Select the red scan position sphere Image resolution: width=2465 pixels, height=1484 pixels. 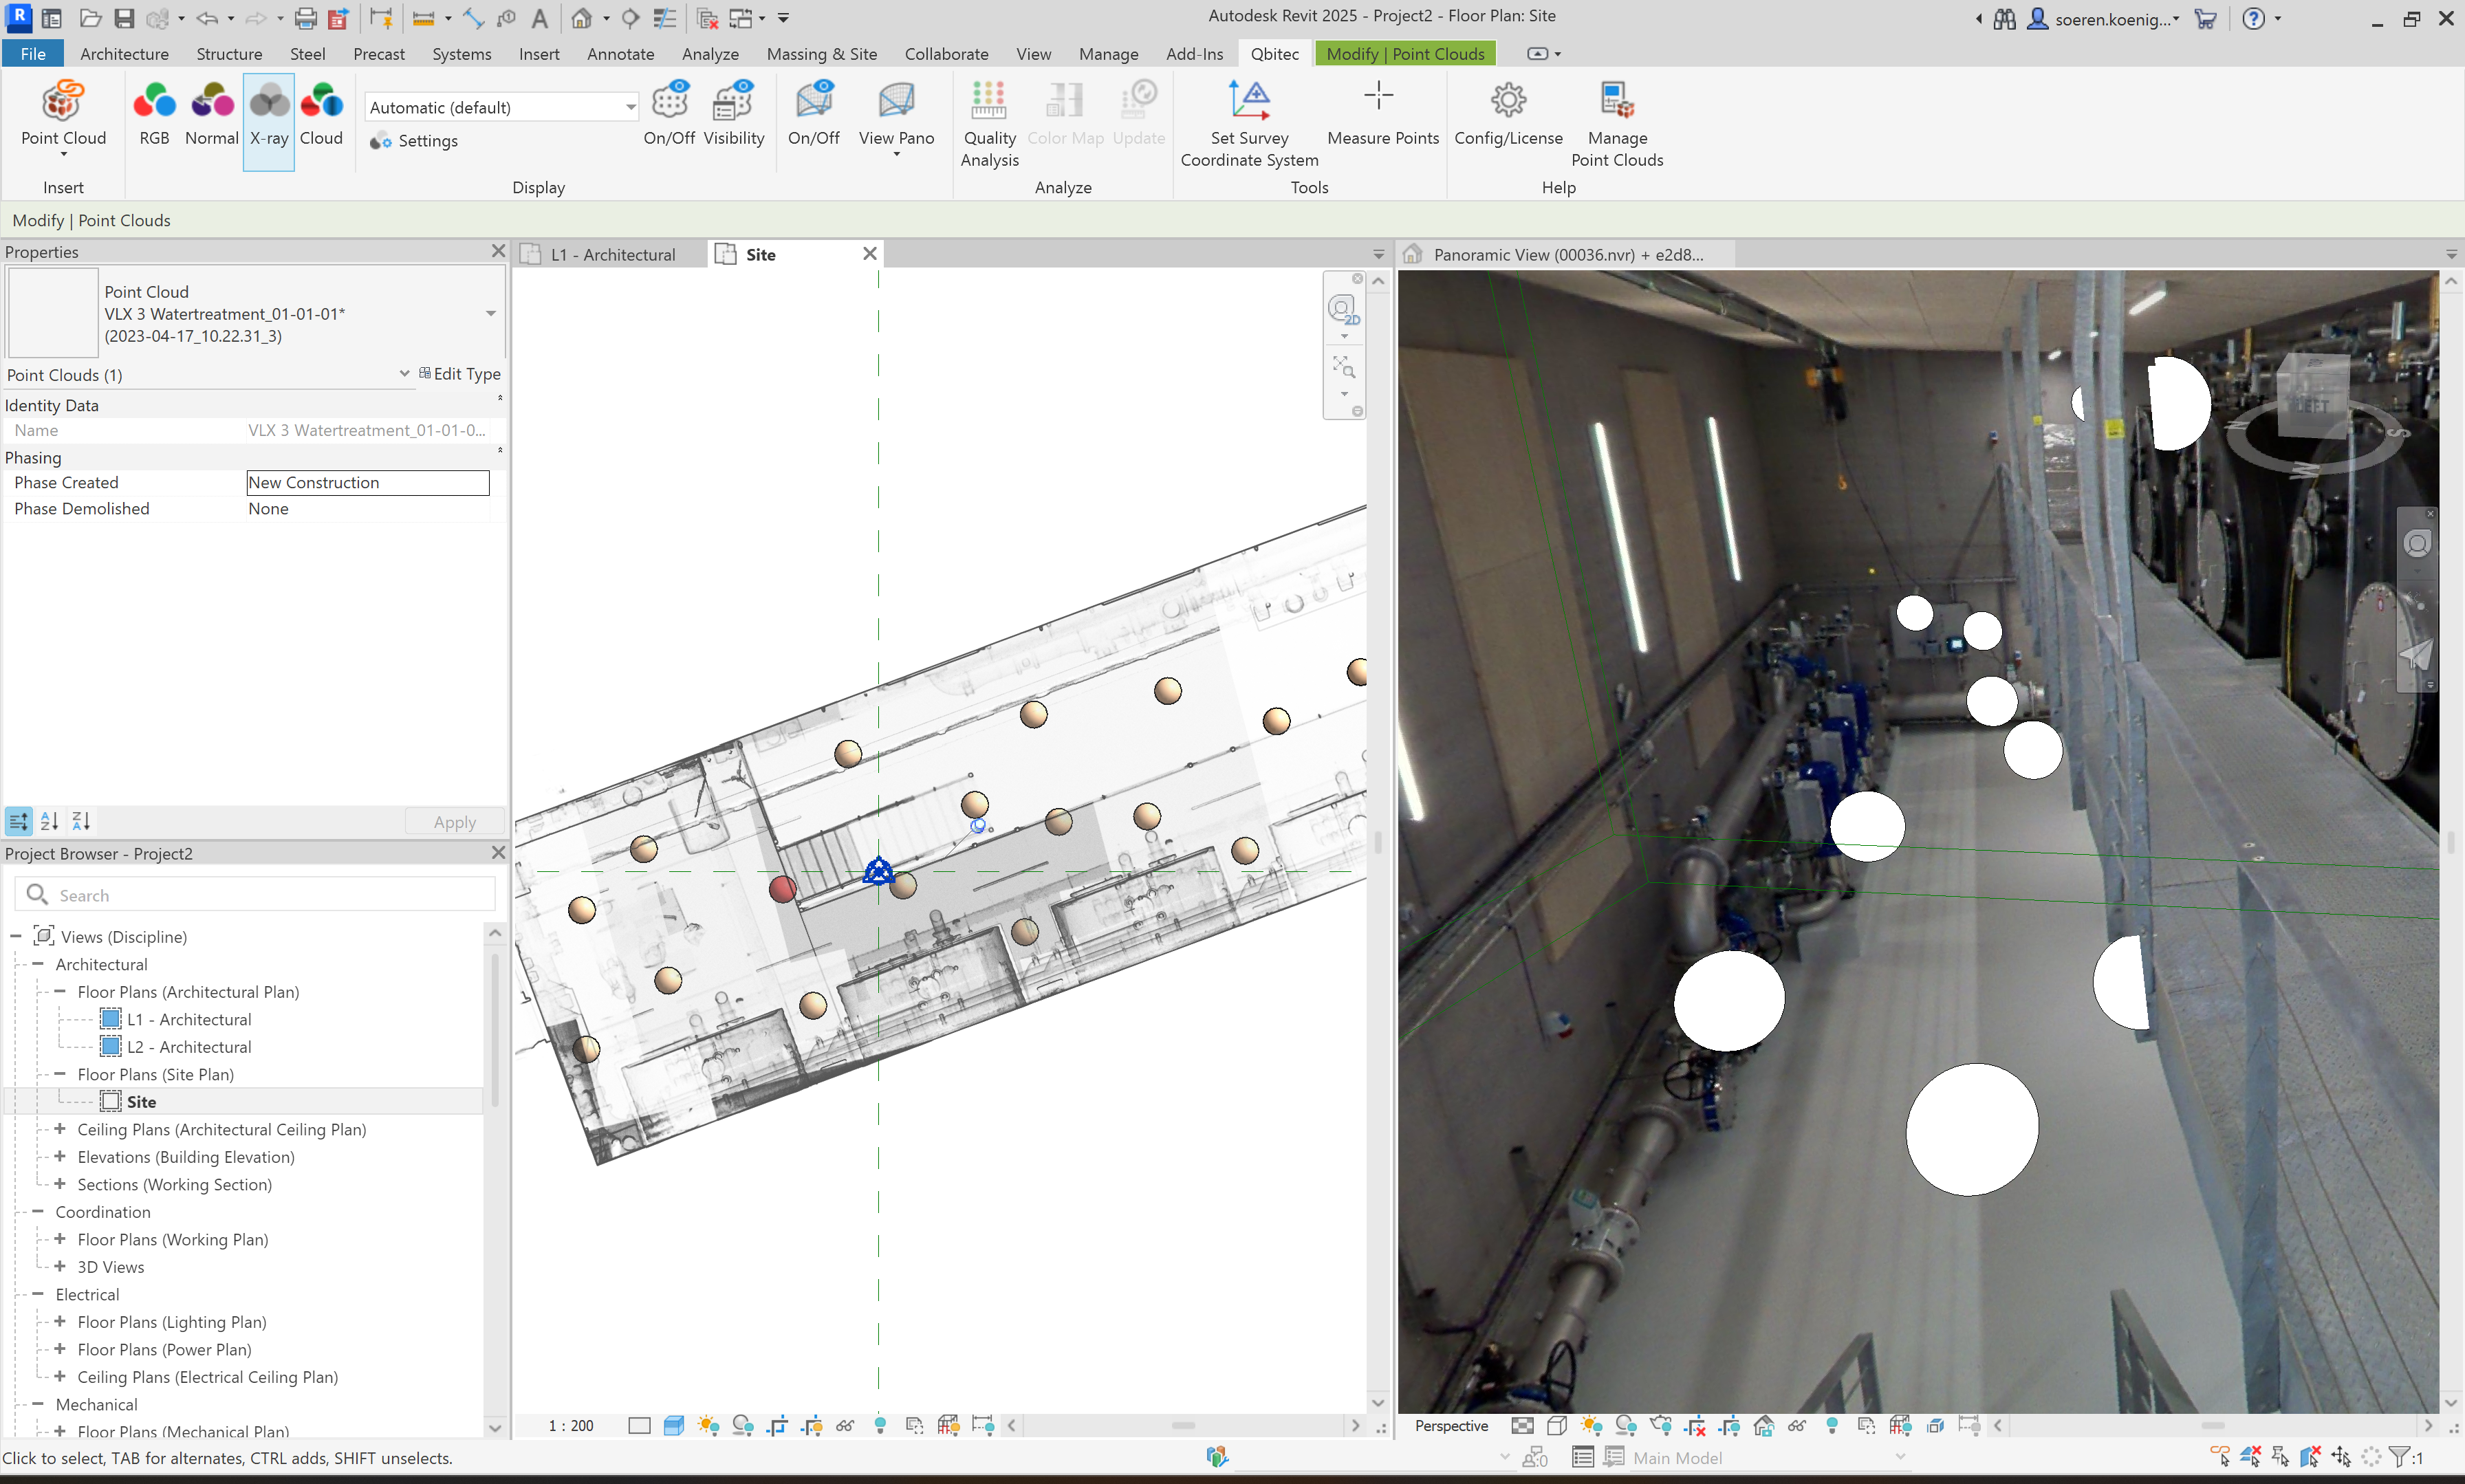(782, 888)
